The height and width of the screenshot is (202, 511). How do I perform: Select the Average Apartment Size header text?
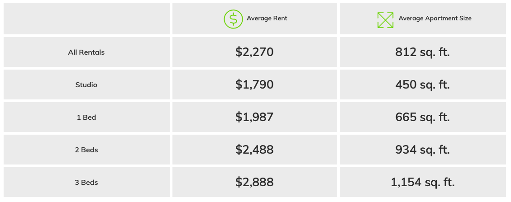[x=435, y=19]
